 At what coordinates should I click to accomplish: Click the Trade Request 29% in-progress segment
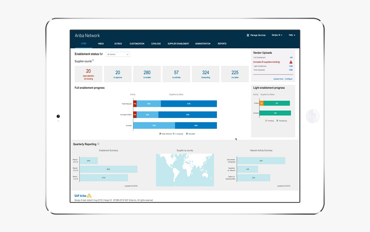coord(149,104)
